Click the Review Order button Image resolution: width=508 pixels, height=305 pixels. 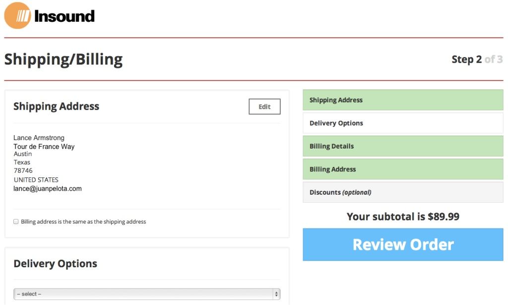coord(403,244)
